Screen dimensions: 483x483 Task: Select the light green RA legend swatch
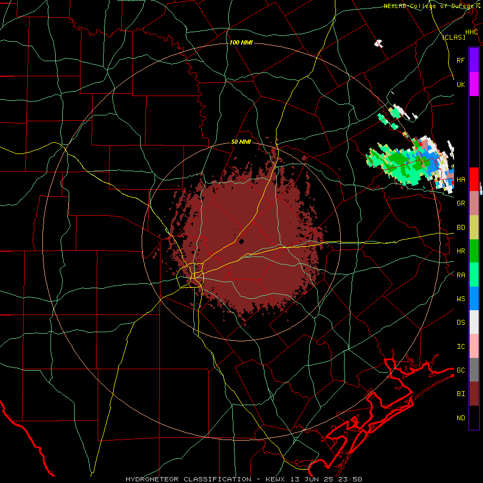pyautogui.click(x=474, y=275)
